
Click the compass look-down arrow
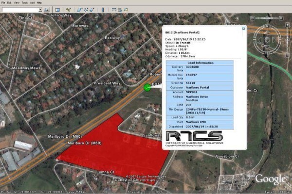point(267,47)
